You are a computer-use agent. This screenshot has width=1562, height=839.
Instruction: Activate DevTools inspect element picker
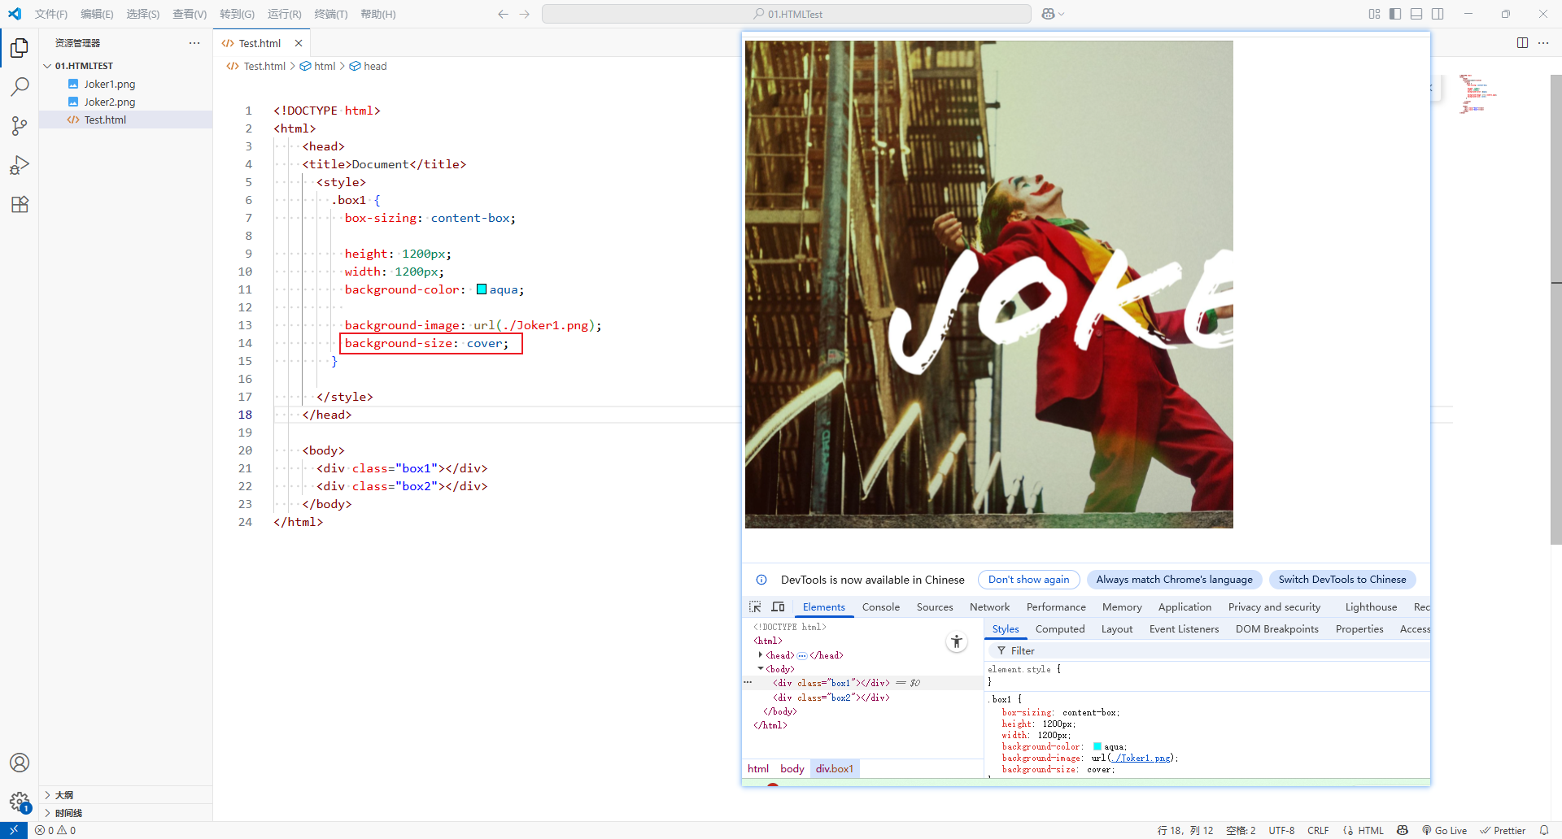[755, 606]
